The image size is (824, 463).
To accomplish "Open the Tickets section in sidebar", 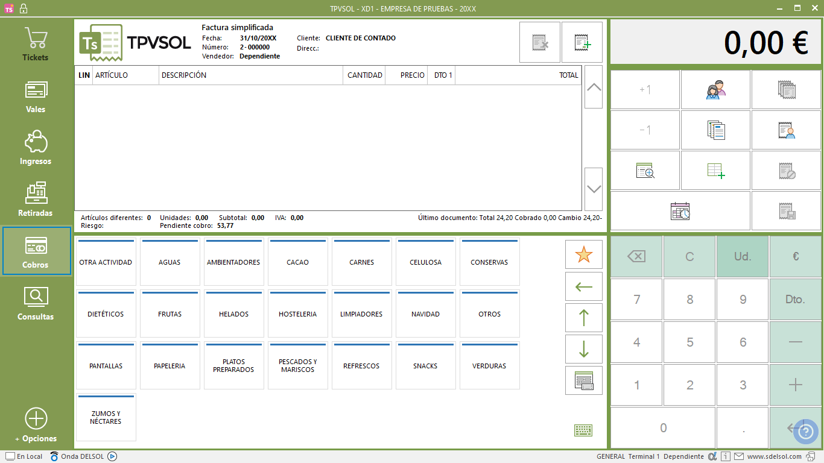I will click(36, 45).
